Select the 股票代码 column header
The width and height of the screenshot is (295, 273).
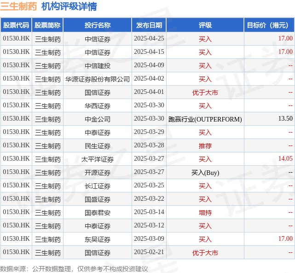[x=16, y=25]
